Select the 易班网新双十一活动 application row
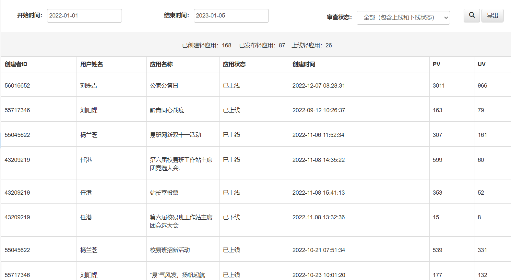The height and width of the screenshot is (280, 511). click(x=175, y=135)
